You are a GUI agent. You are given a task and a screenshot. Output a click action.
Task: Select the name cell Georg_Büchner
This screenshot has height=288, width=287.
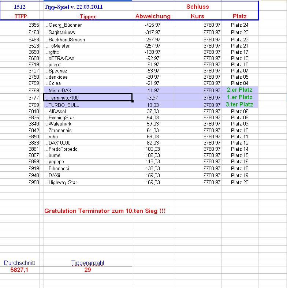(x=87, y=25)
